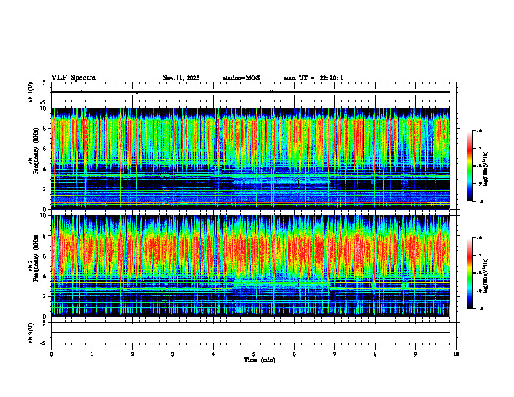This screenshot has width=514, height=397.
Task: Click the "Time (min)" x-axis label
Action: pyautogui.click(x=260, y=360)
